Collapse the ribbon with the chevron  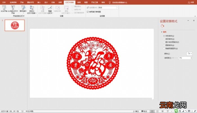(195, 16)
